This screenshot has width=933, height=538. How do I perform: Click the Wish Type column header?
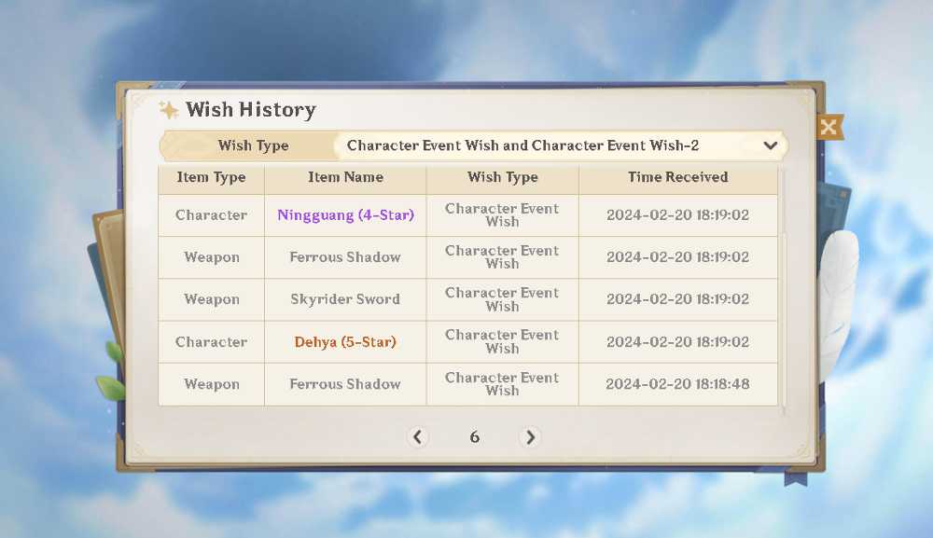click(503, 177)
